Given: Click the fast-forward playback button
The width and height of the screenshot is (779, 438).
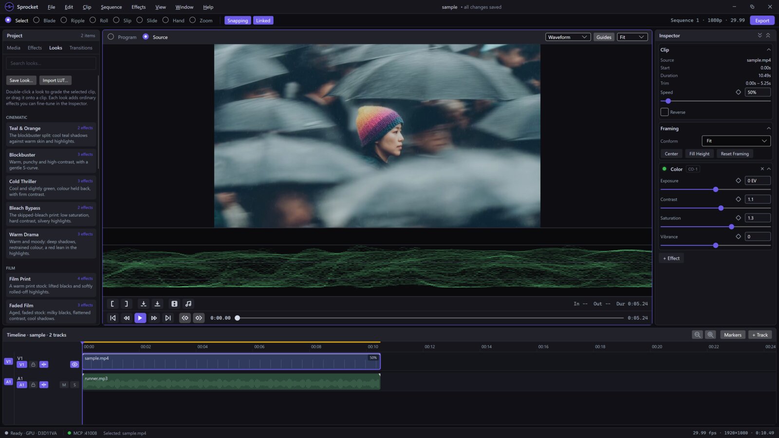Looking at the screenshot, I should click(154, 318).
